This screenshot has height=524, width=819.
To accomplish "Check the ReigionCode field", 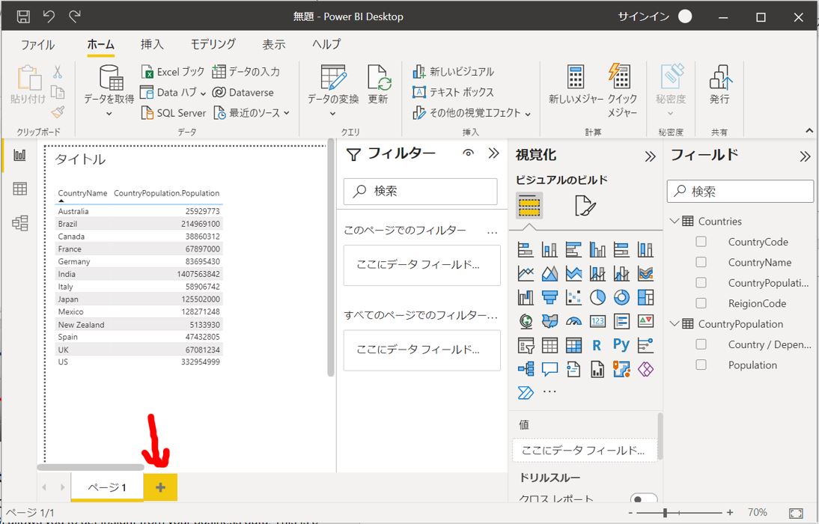I will point(701,303).
